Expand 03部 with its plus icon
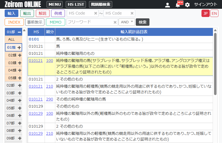This screenshot has height=143, width=222. tap(20, 93)
